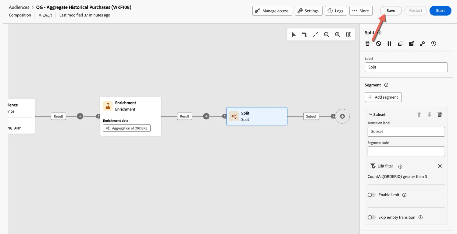Click into the Label input field
Screen dimensions: 457x234
coord(406,67)
